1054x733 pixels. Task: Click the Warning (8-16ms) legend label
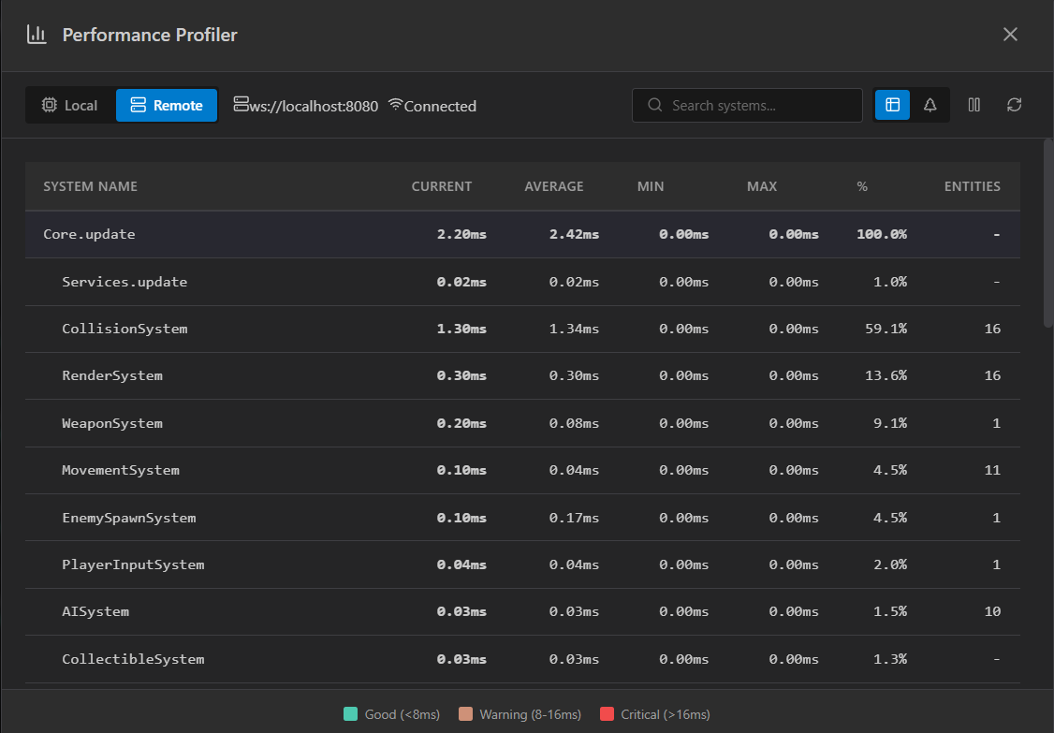(x=530, y=713)
